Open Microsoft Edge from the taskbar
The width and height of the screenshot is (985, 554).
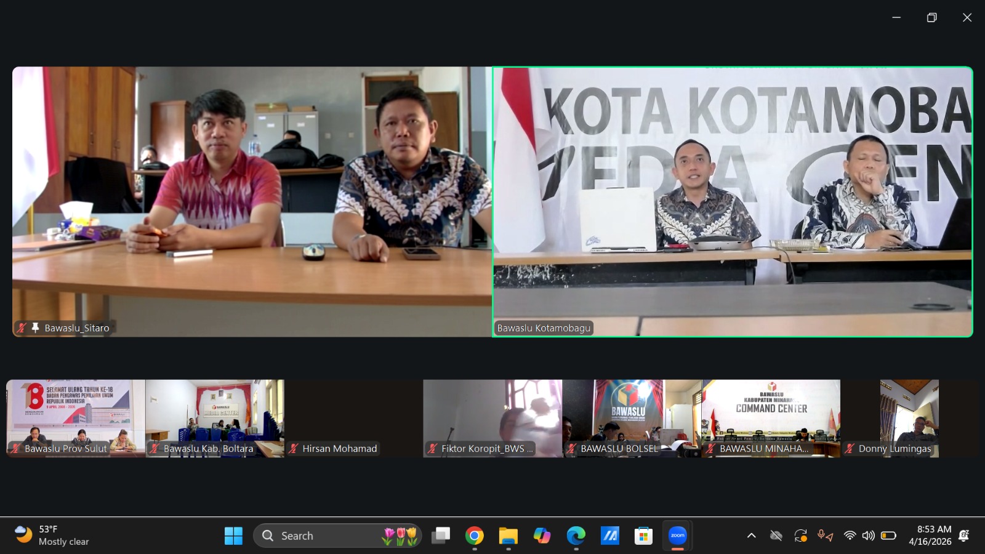[x=576, y=536]
